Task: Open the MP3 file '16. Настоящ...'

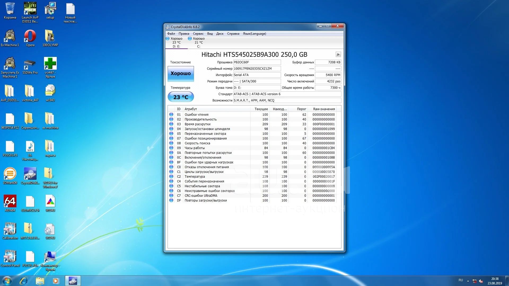Action: click(30, 150)
